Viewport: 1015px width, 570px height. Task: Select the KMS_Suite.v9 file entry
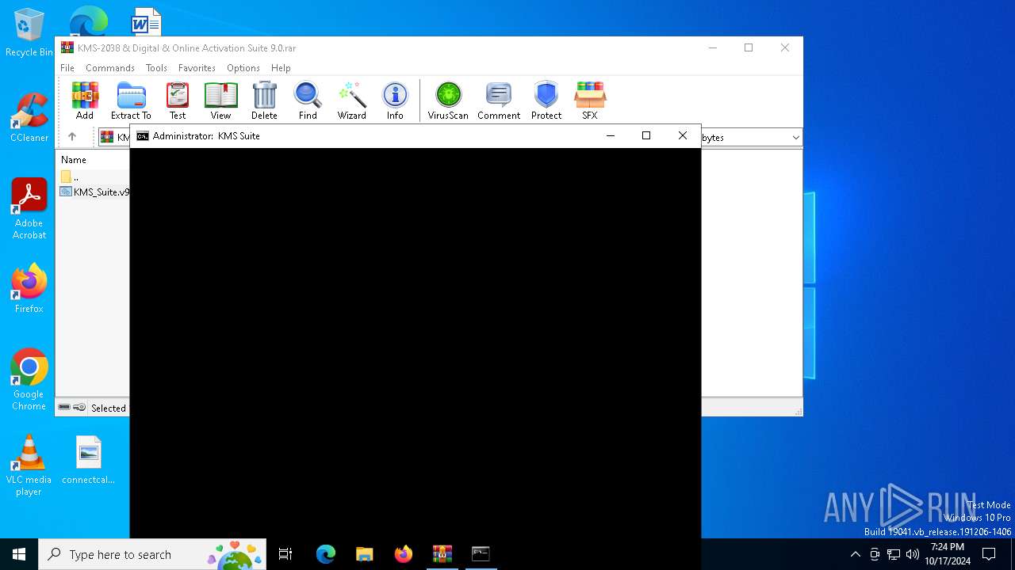[95, 192]
